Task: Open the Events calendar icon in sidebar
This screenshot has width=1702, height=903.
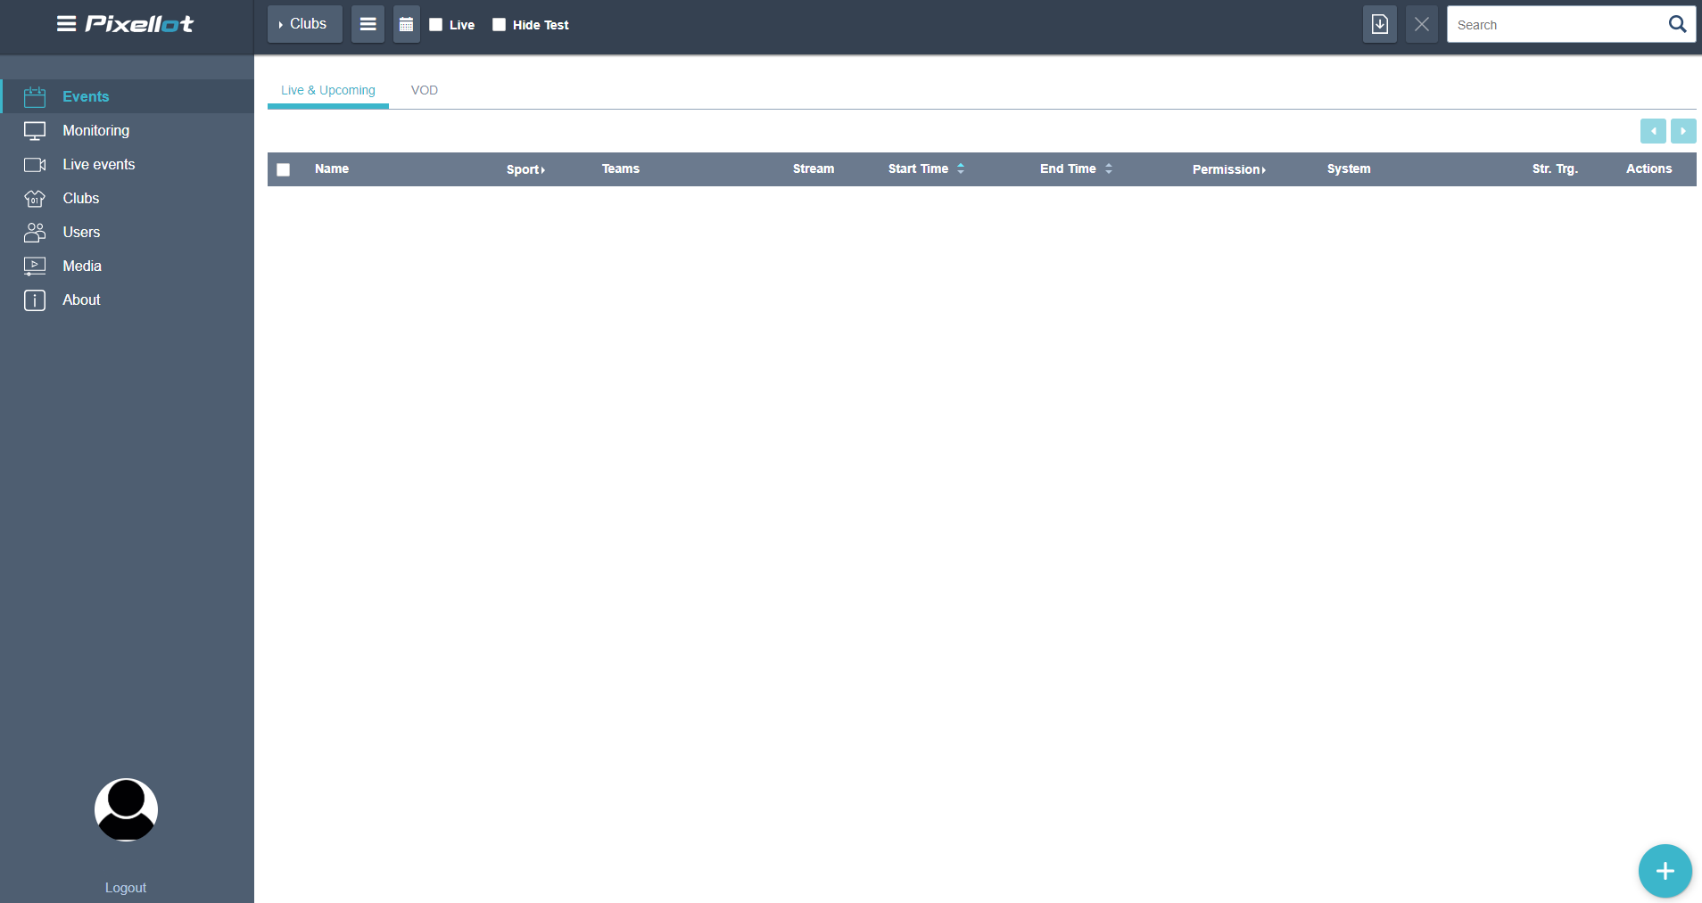Action: click(35, 96)
